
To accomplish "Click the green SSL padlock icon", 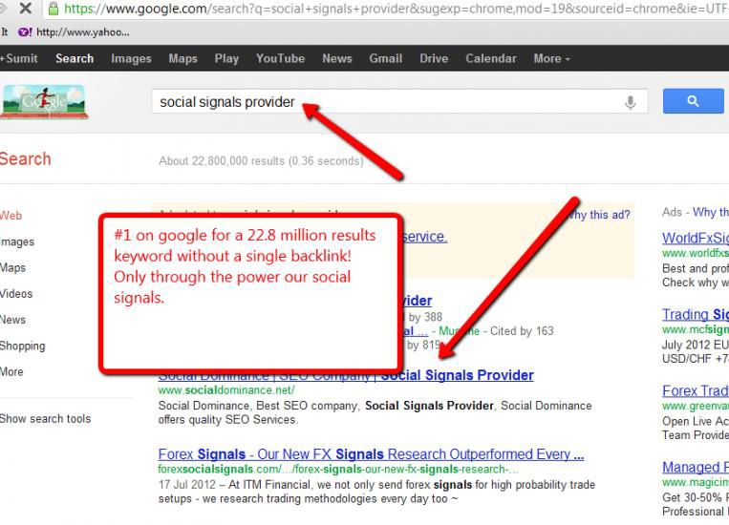I will tap(53, 8).
